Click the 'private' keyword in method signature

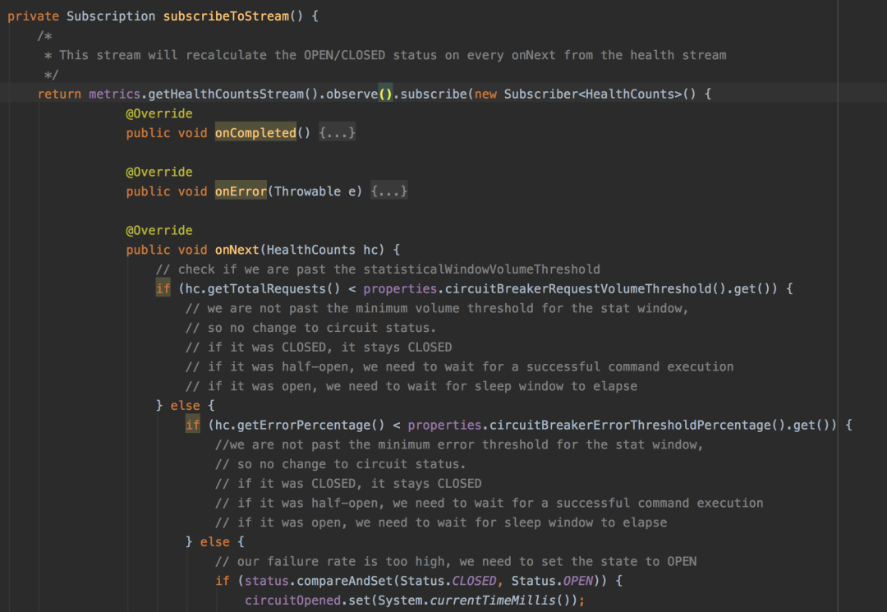33,16
